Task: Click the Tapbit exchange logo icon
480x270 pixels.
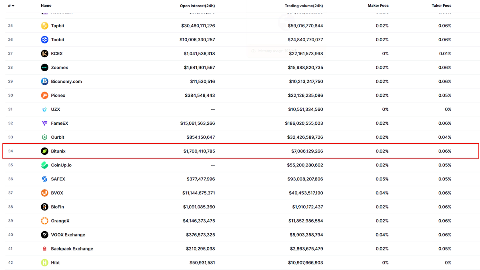Action: point(44,26)
